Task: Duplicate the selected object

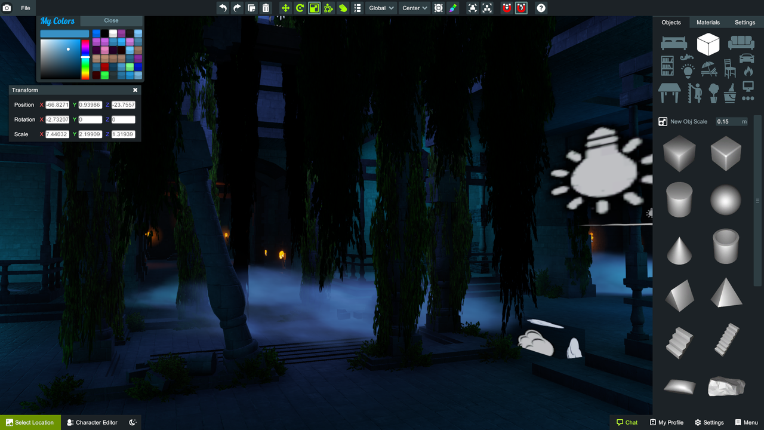Action: click(x=251, y=8)
